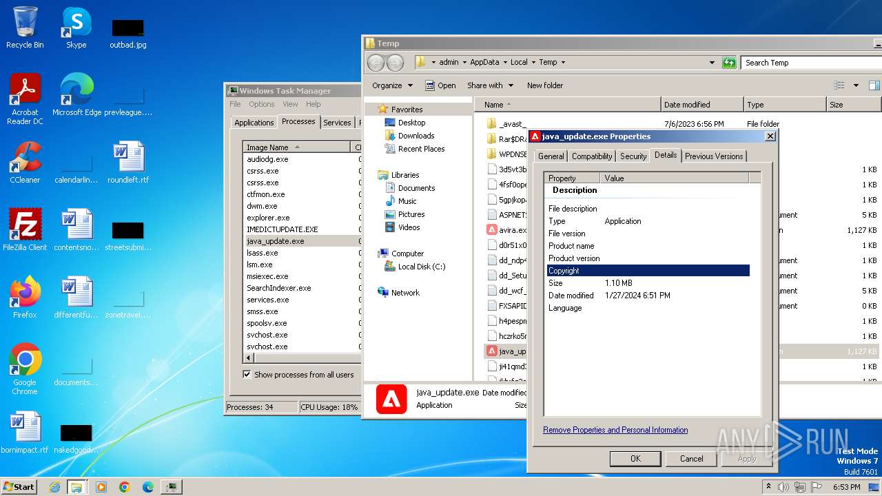Switch to Previous Versions tab
The height and width of the screenshot is (496, 882).
(714, 156)
